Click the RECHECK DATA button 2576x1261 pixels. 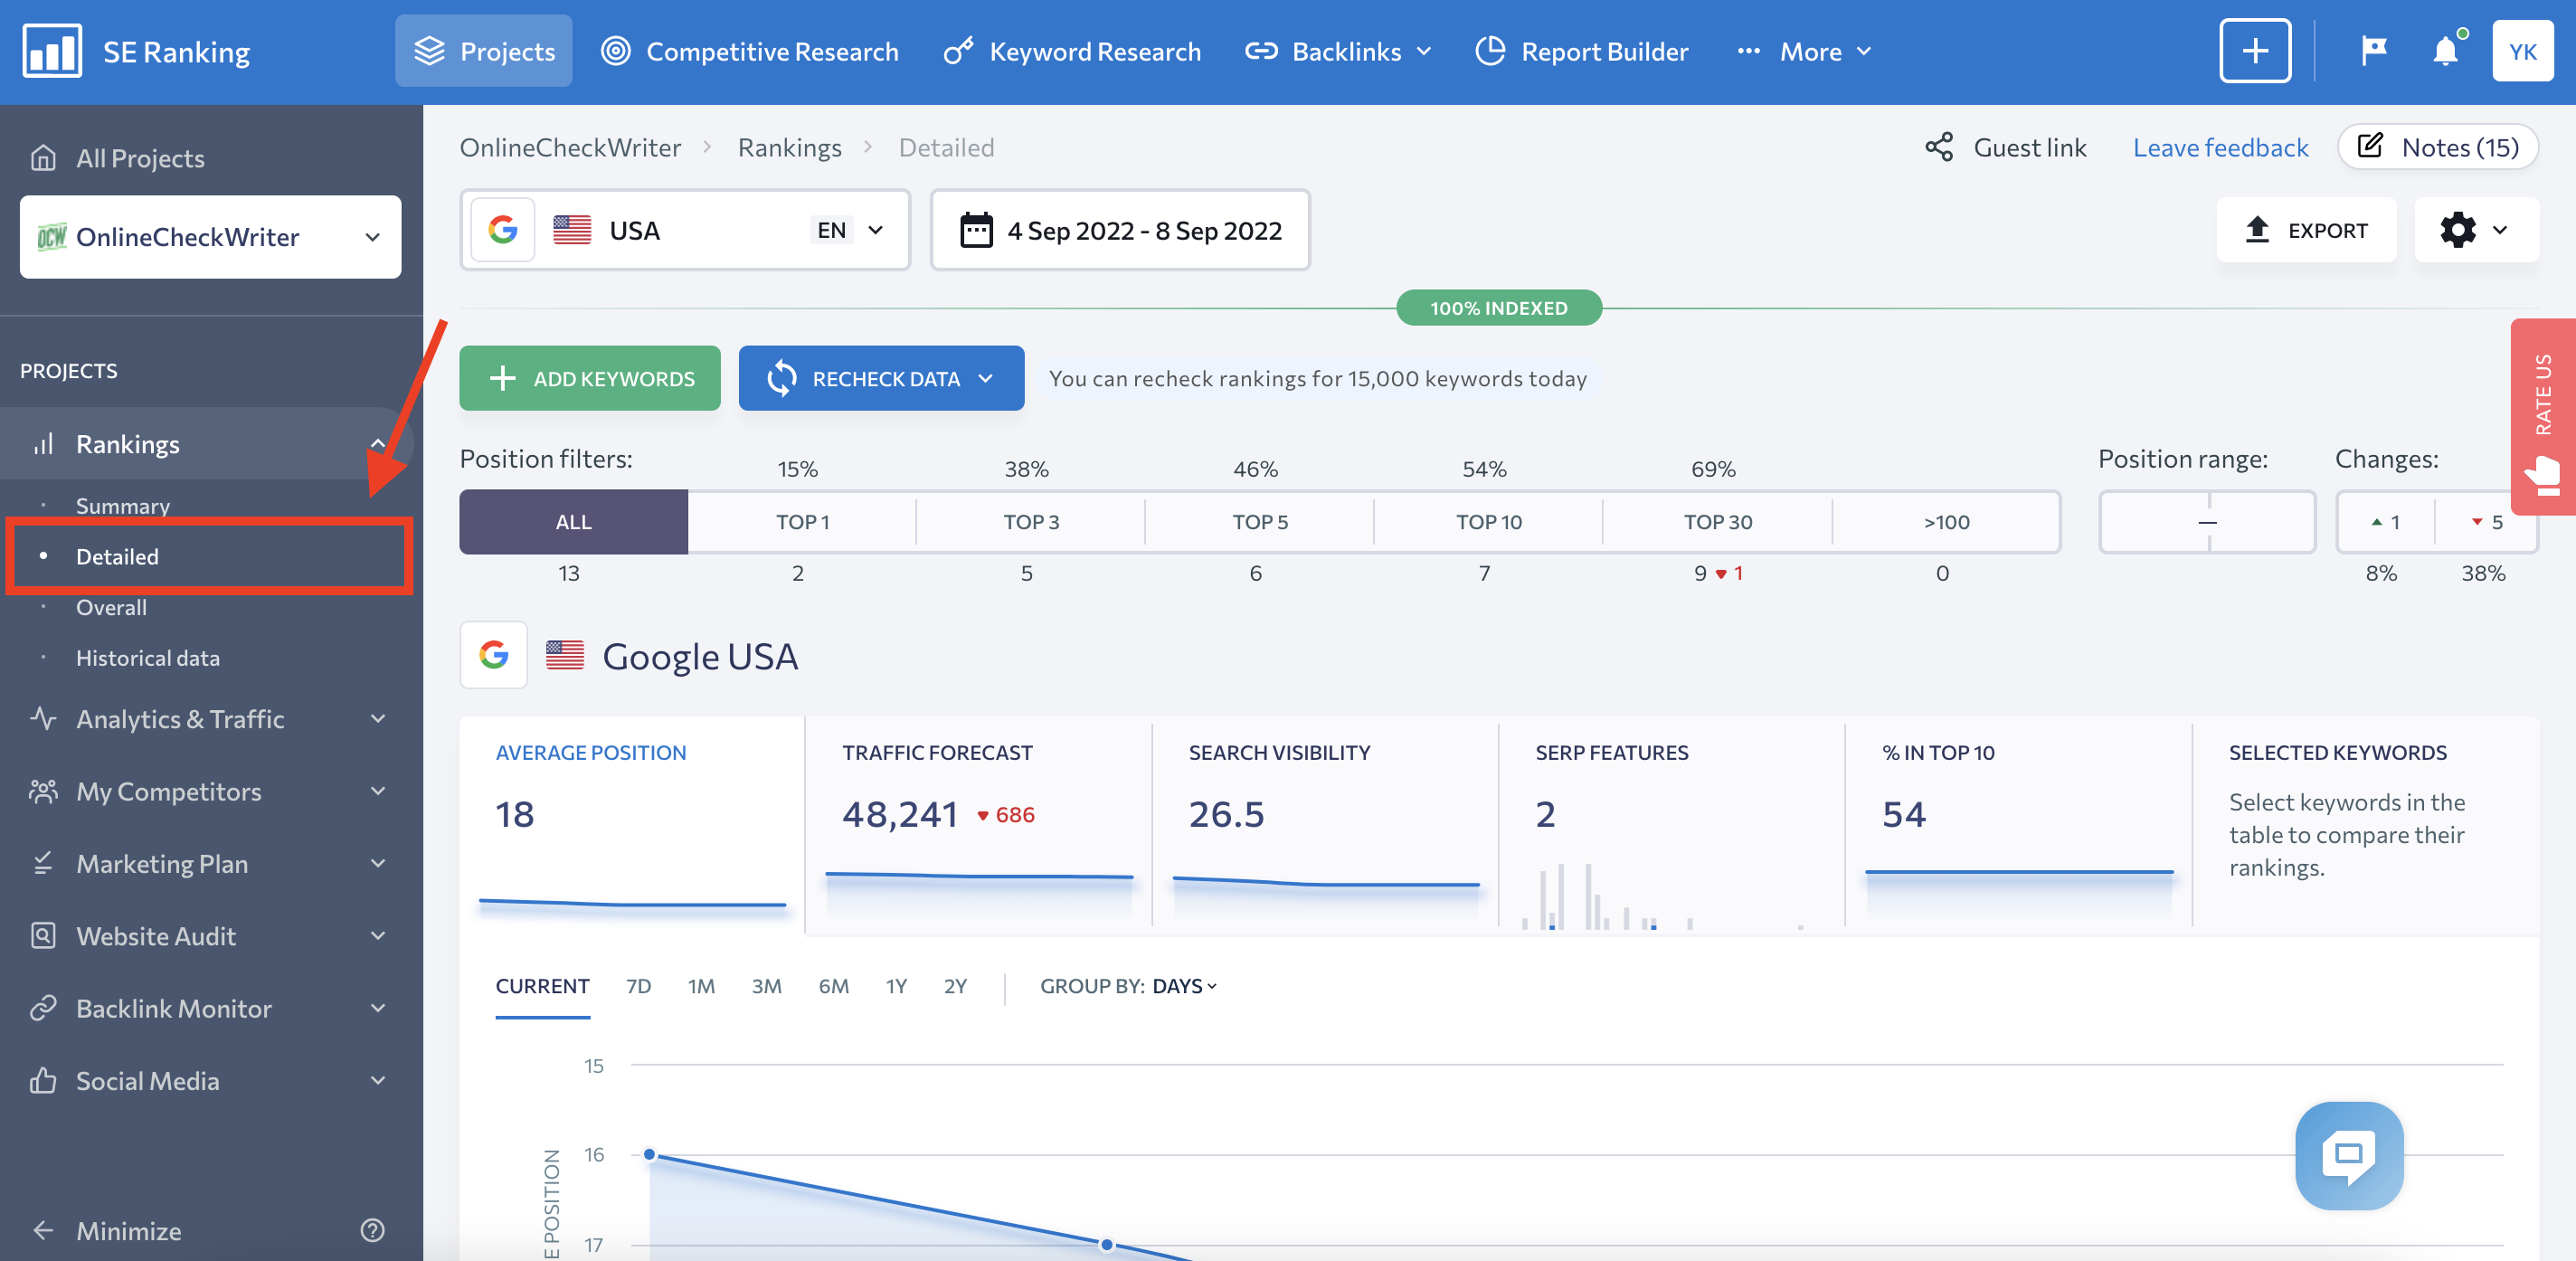coord(881,378)
